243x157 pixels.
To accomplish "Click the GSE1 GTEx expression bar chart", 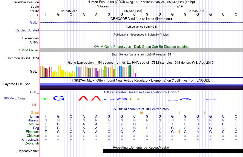I will click(x=88, y=71).
